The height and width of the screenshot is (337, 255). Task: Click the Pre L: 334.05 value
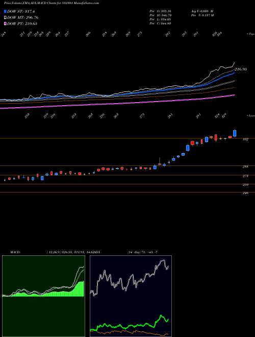[160, 19]
